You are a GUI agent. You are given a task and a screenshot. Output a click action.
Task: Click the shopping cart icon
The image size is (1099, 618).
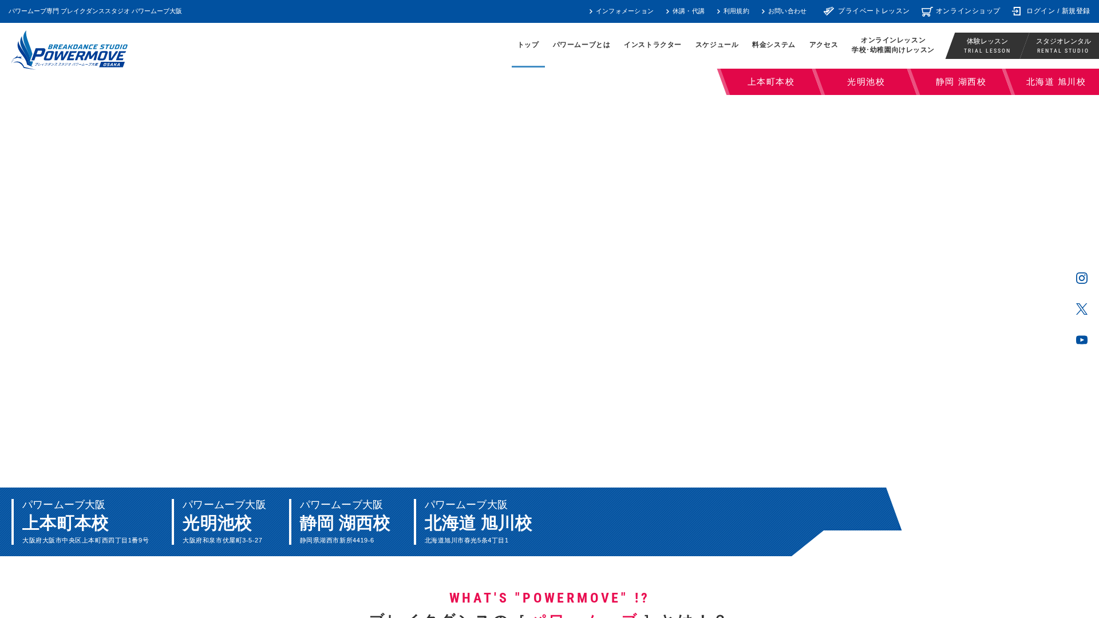point(927,11)
